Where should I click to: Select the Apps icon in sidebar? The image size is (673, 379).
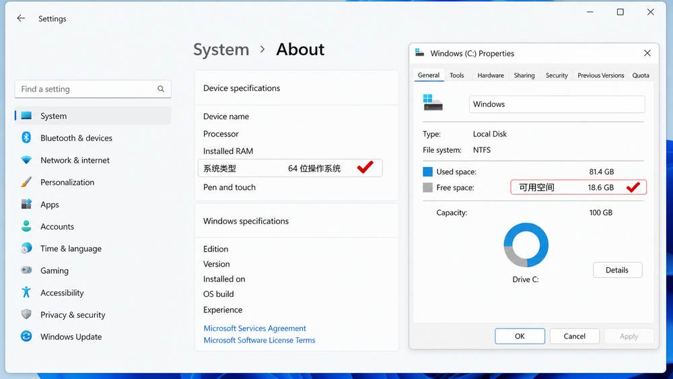coord(26,204)
